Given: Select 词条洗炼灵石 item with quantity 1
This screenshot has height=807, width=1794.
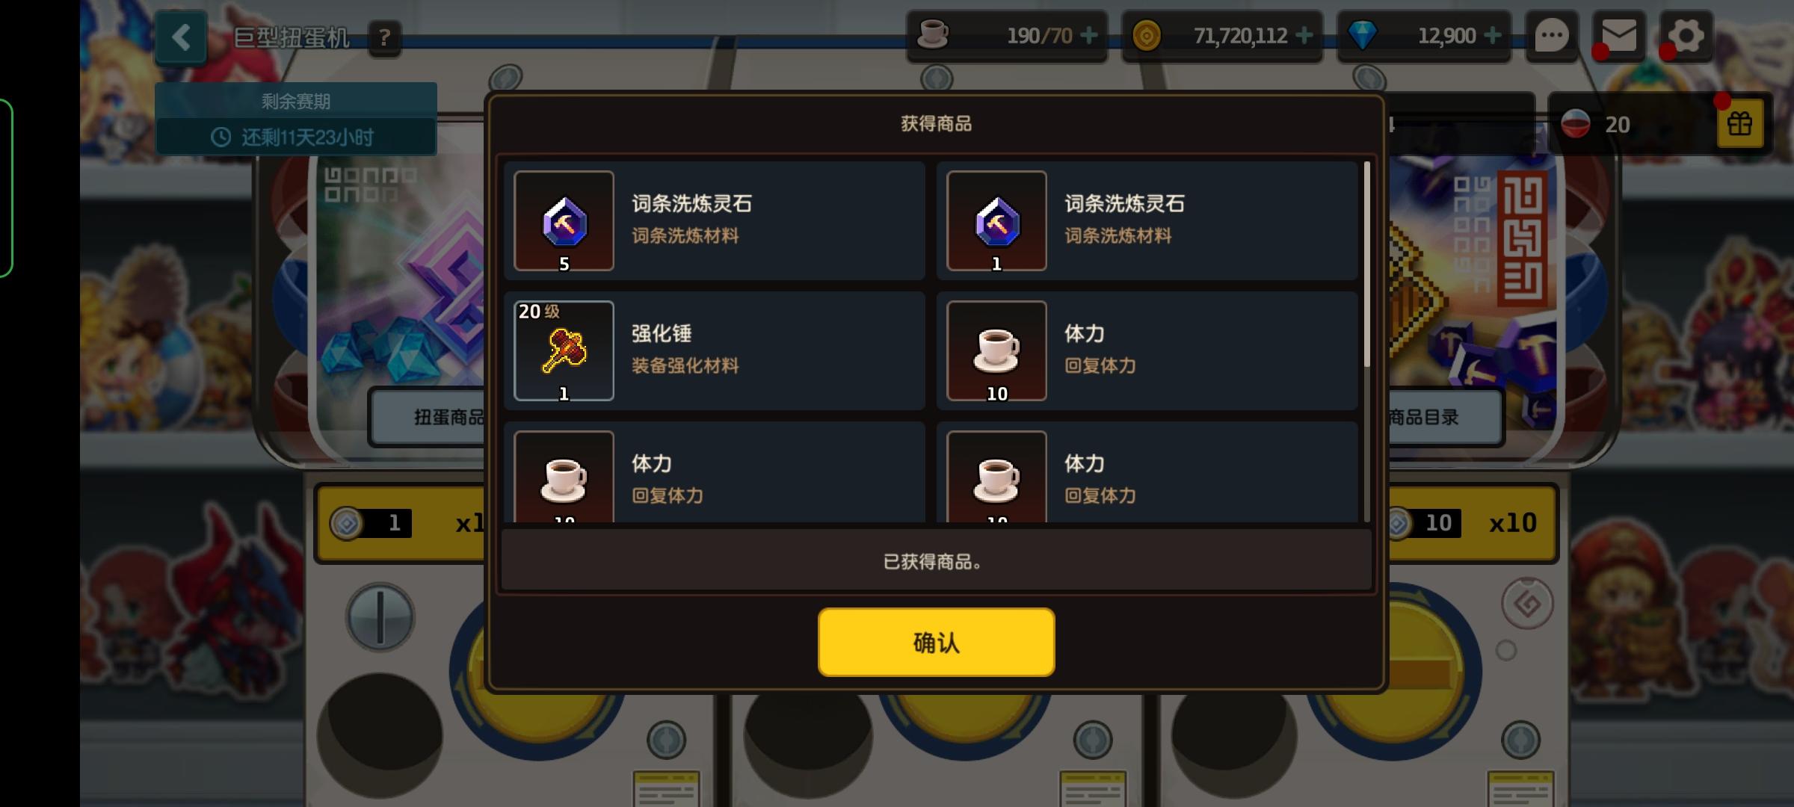Looking at the screenshot, I should (x=1147, y=220).
